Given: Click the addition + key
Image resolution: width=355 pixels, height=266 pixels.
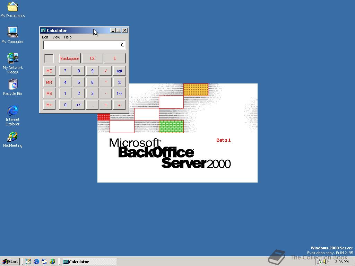Looking at the screenshot, I should (x=106, y=105).
